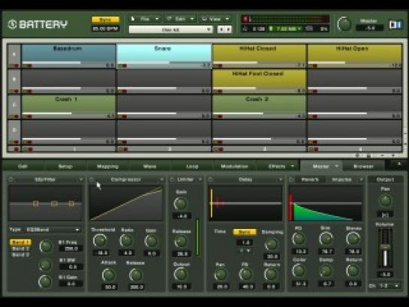Click the Delay Return knob

point(271,275)
